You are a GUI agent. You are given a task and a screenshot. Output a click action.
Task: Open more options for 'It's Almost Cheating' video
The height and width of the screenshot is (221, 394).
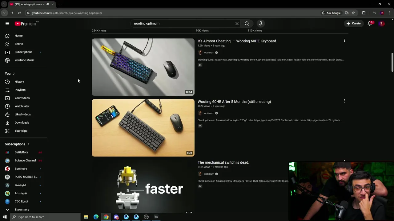click(x=344, y=41)
